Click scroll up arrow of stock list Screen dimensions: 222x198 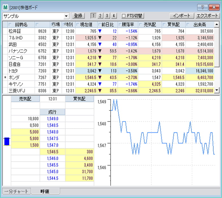click(x=217, y=24)
